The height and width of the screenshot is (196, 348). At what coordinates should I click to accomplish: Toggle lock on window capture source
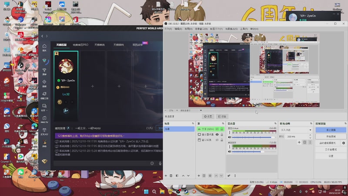coord(222,140)
